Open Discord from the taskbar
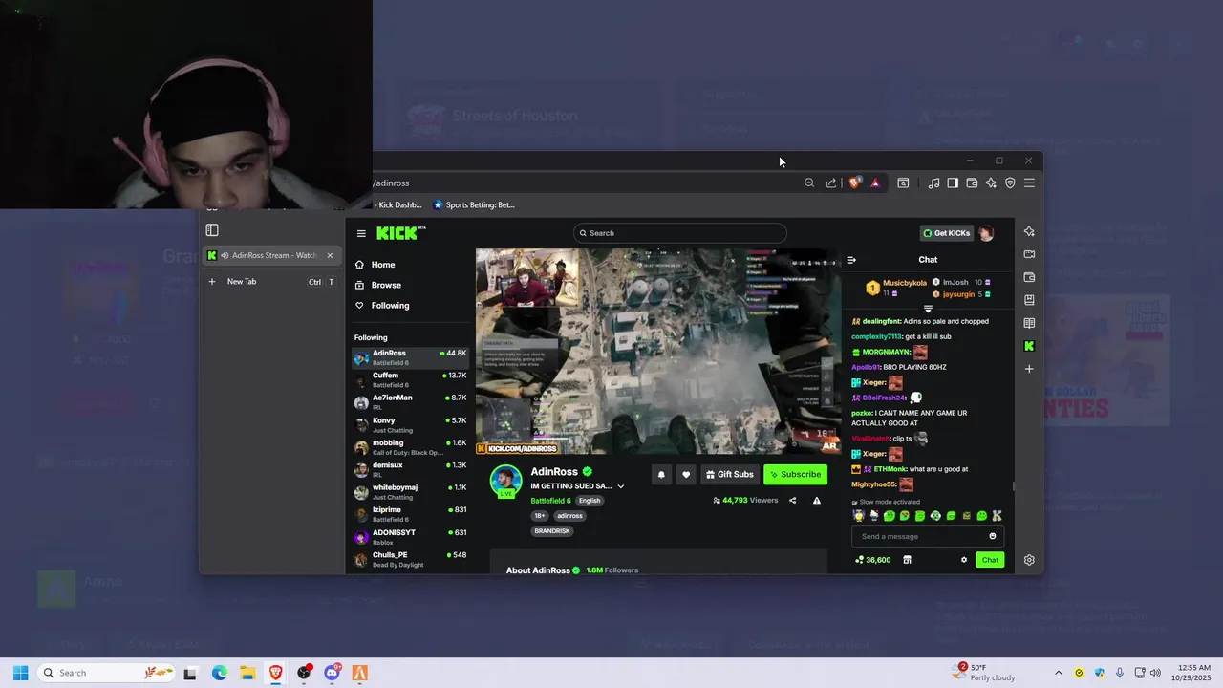 point(333,673)
